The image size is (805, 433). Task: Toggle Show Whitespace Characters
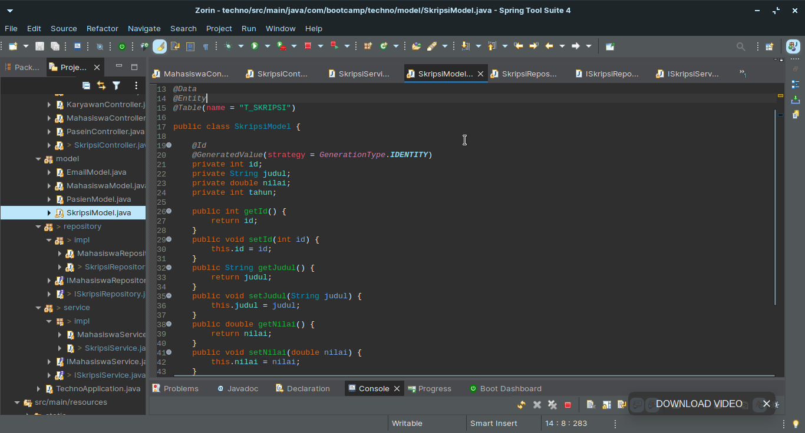click(x=206, y=46)
